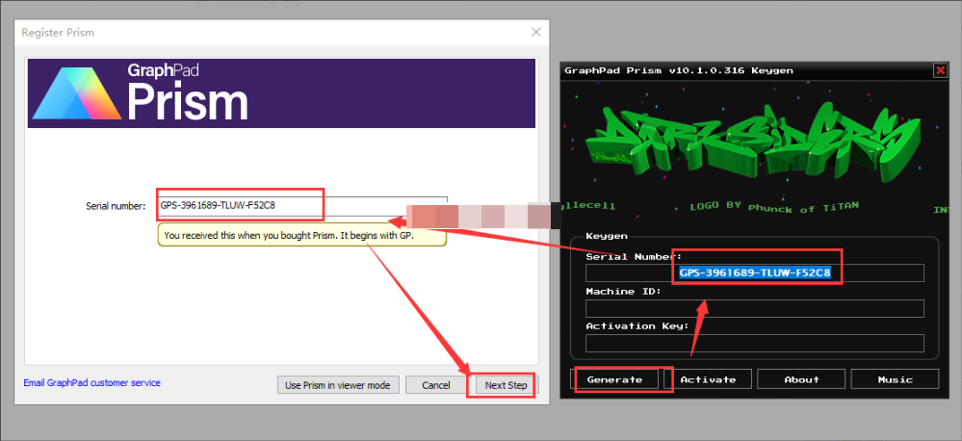
Task: Click the Machine ID field in keygen
Action: coord(755,308)
